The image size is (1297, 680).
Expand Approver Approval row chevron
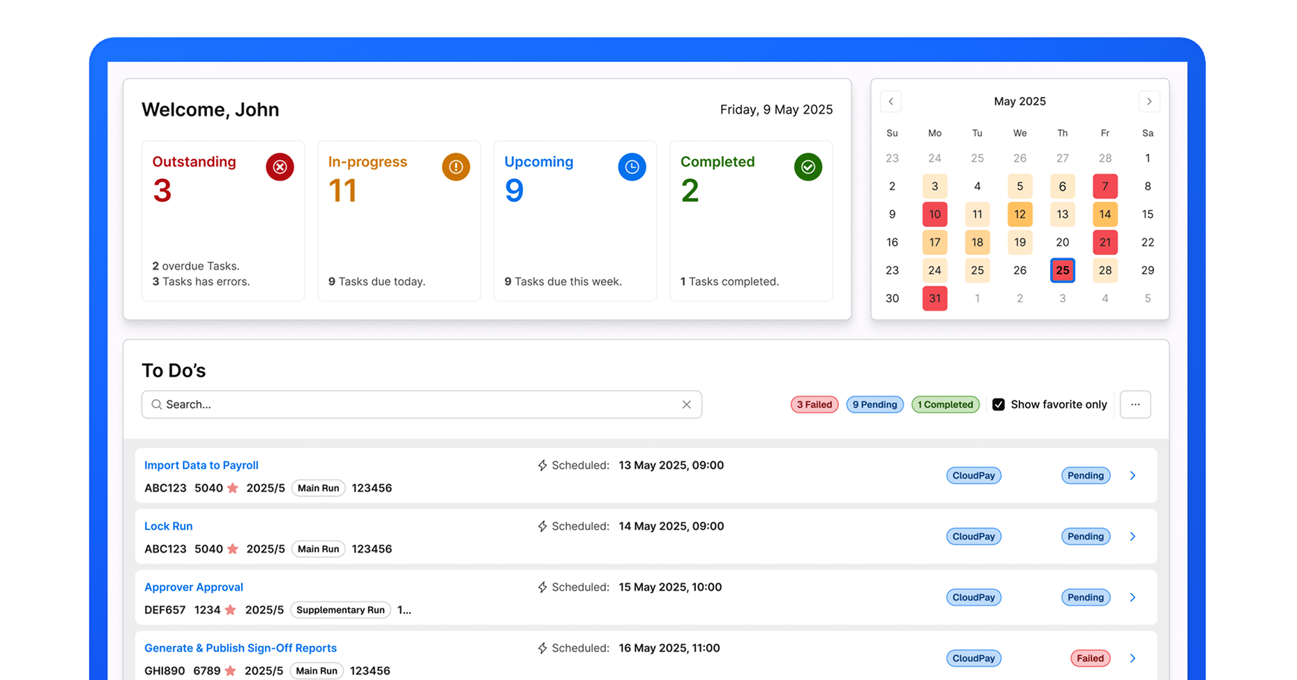[x=1132, y=597]
